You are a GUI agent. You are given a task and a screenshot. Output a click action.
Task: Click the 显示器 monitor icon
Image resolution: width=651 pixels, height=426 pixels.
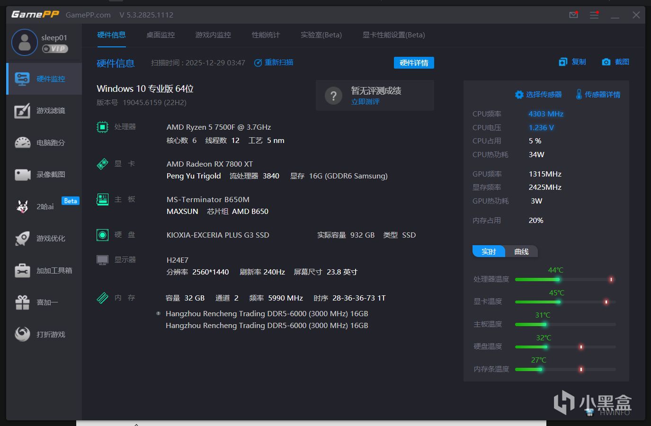tap(102, 260)
